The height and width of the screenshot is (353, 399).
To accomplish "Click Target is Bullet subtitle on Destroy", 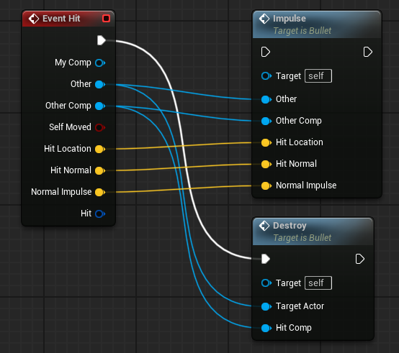I will click(x=302, y=238).
